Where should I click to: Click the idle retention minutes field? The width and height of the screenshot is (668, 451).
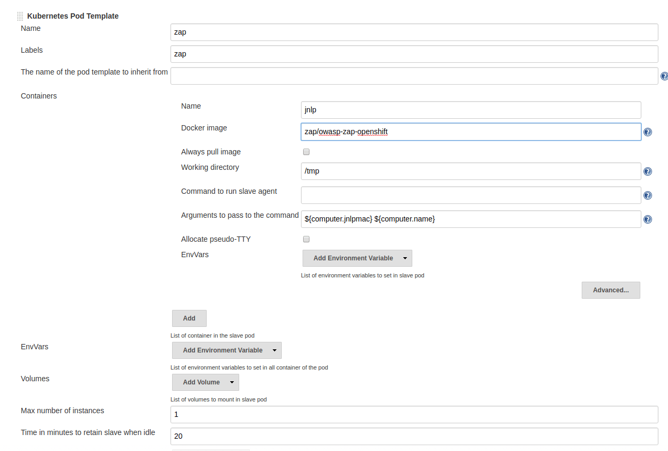tap(414, 436)
